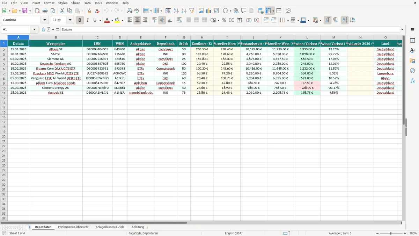419x236 pixels.
Task: Click the AutoFilter funnel icon
Action: (x=192, y=11)
